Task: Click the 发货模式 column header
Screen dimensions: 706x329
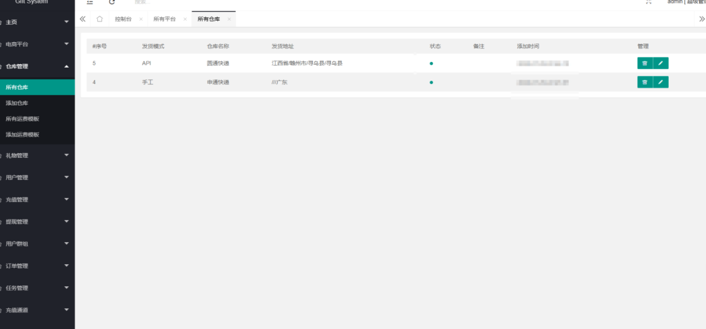Action: (x=153, y=46)
